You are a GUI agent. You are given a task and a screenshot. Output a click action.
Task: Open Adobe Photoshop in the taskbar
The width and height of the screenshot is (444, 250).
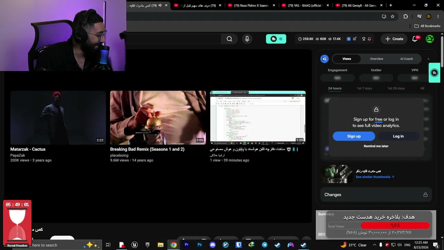coord(199,245)
